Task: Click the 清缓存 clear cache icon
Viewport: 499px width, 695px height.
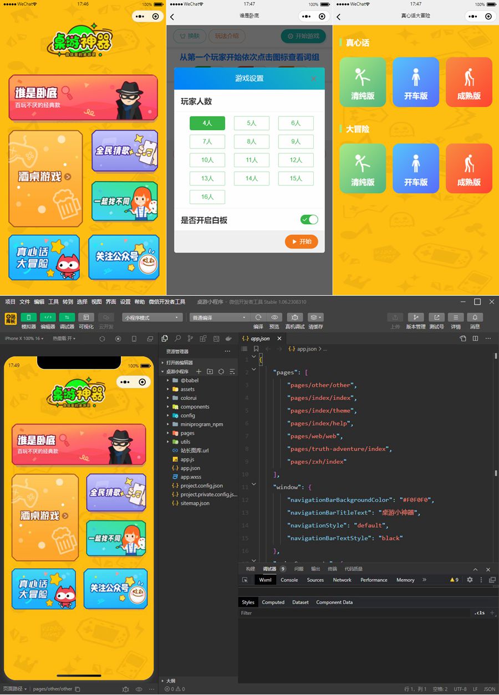Action: [x=315, y=317]
